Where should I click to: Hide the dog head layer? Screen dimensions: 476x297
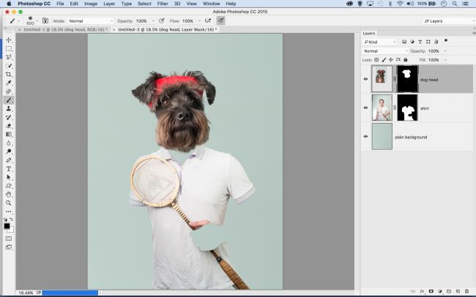tap(365, 78)
